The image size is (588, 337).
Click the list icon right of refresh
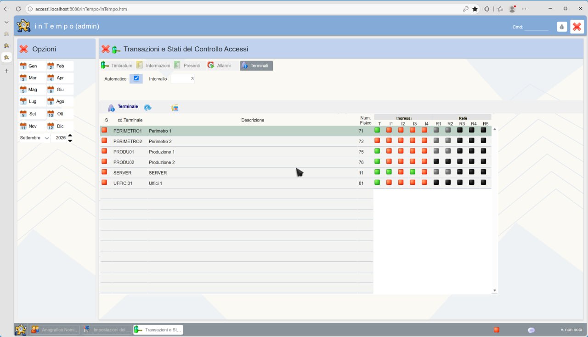coord(175,108)
